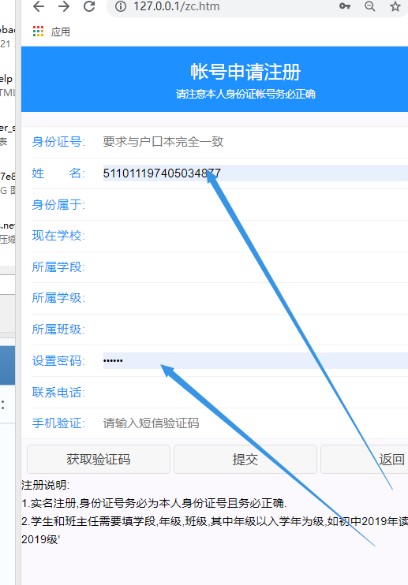Click the browser forward arrow

click(x=64, y=6)
